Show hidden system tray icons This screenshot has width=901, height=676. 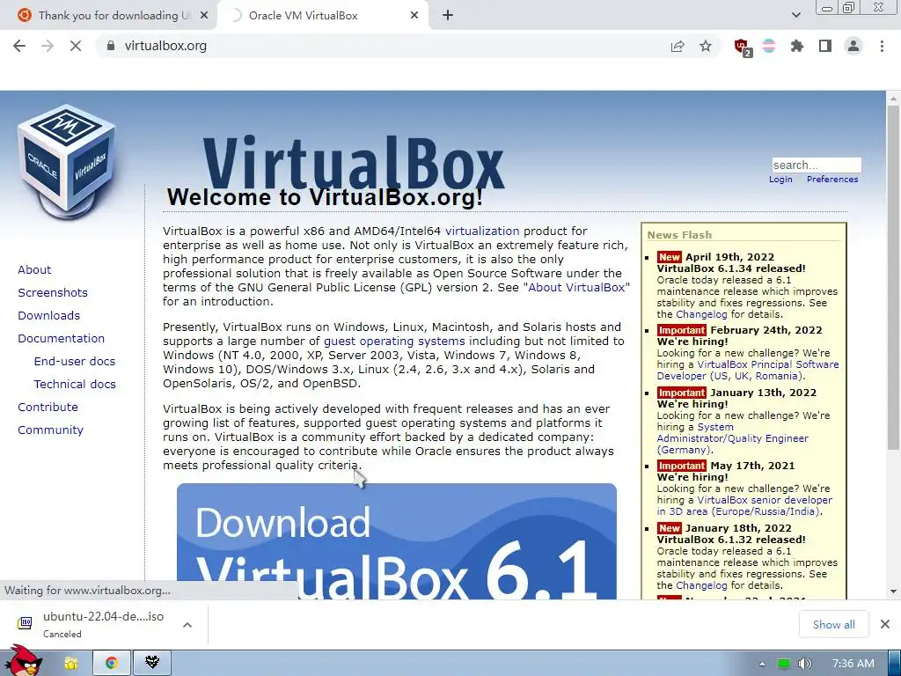pyautogui.click(x=762, y=664)
